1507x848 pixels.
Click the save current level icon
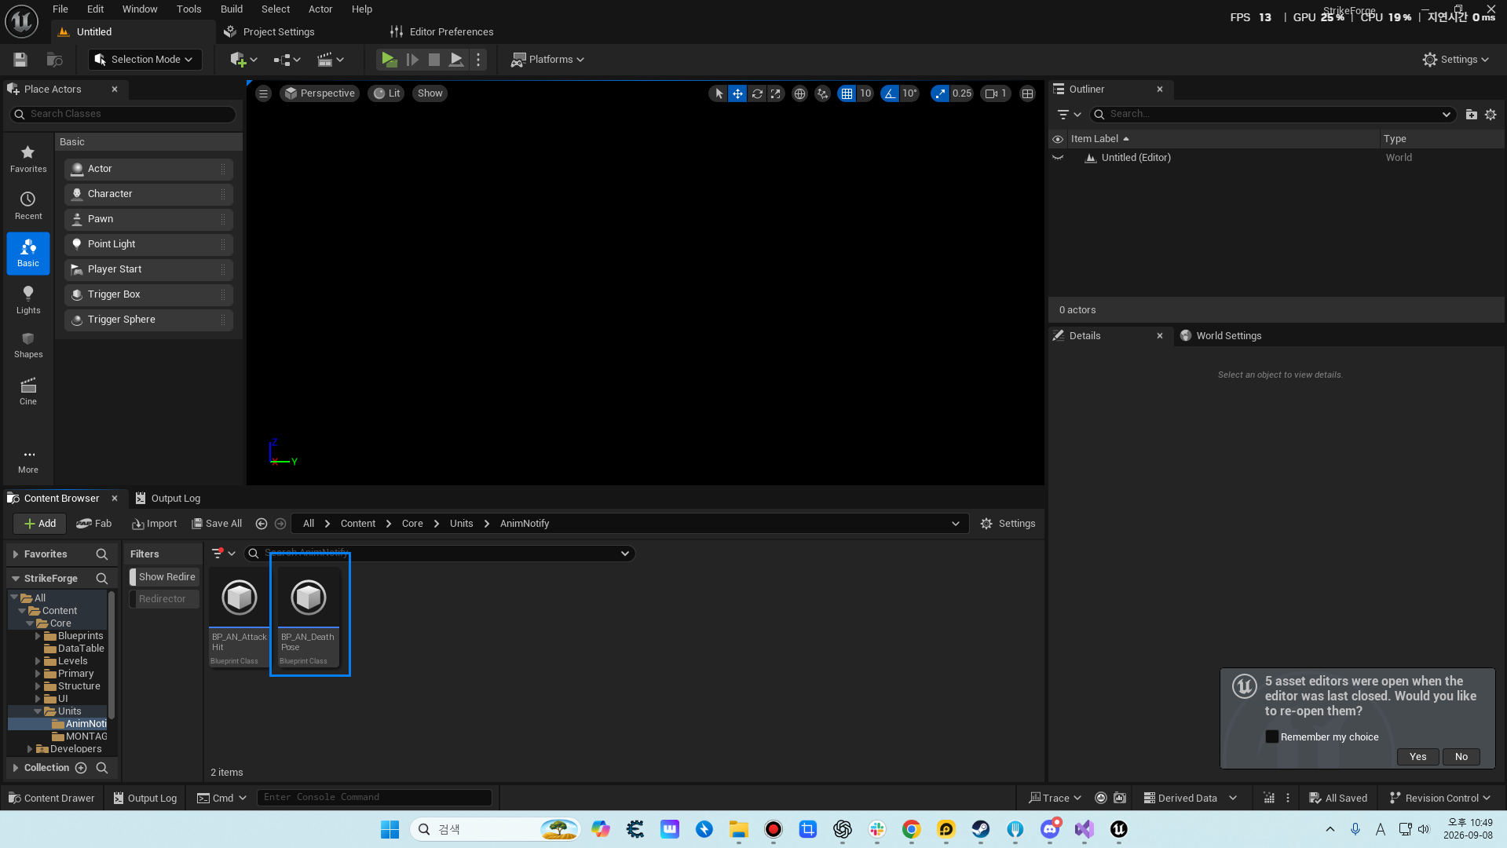pyautogui.click(x=20, y=60)
